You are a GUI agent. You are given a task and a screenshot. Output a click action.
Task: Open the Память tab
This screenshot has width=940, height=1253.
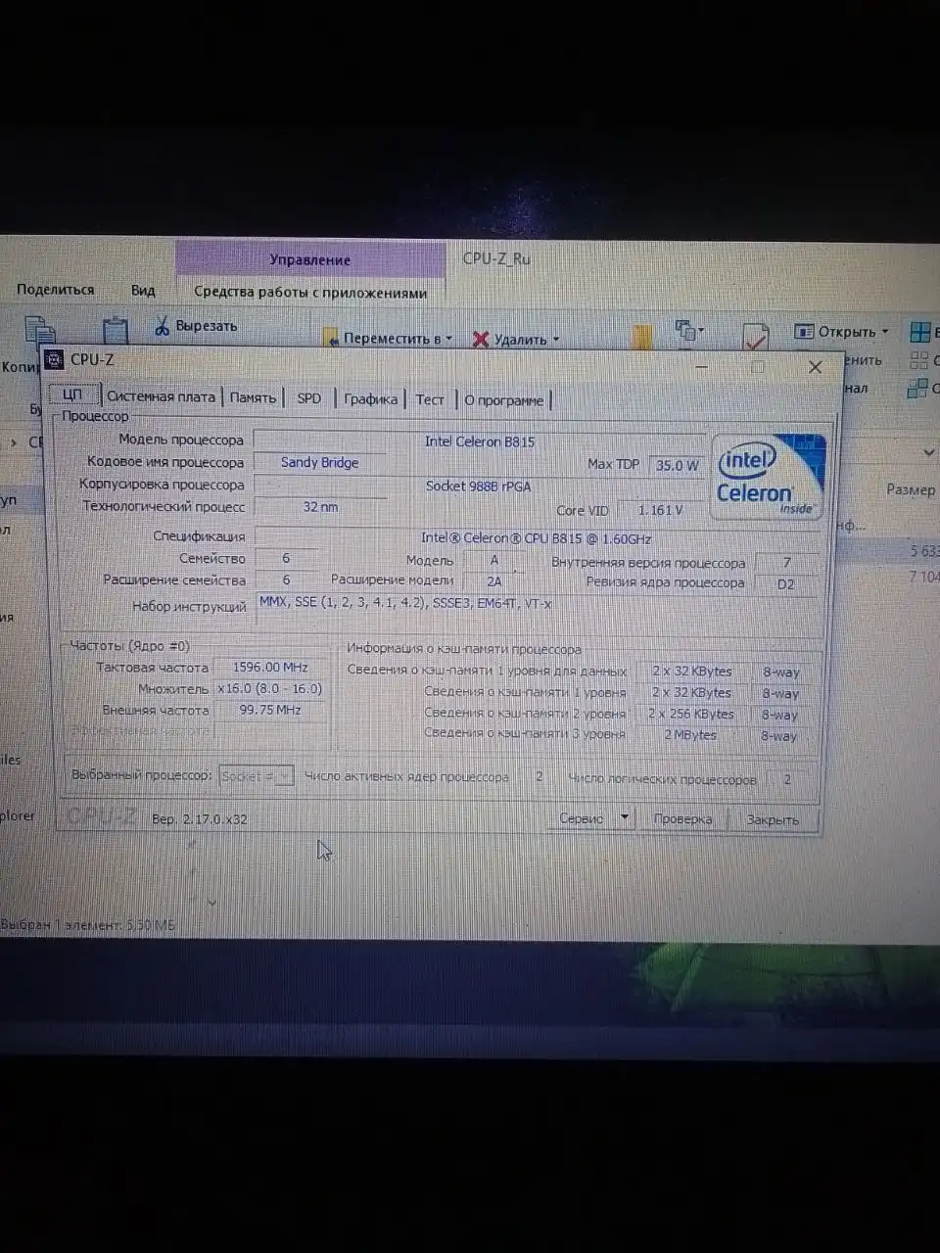click(253, 397)
